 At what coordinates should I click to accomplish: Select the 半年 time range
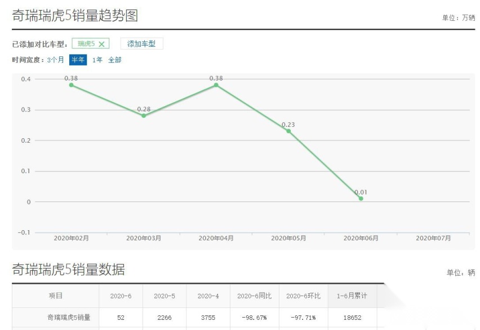click(78, 60)
